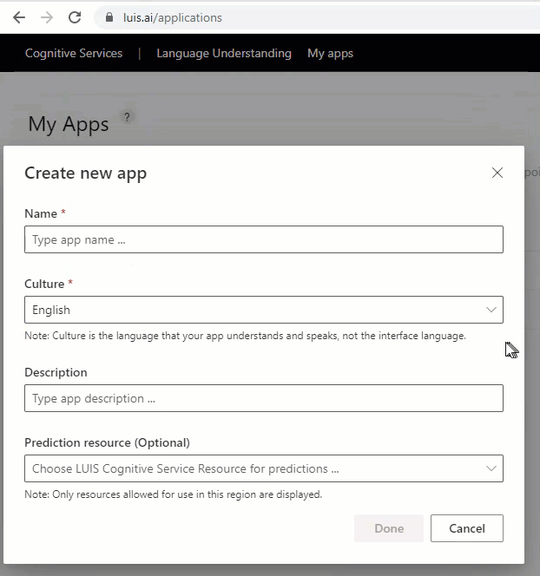The width and height of the screenshot is (540, 576).
Task: Click the note about resources allowed in region
Action: (173, 494)
